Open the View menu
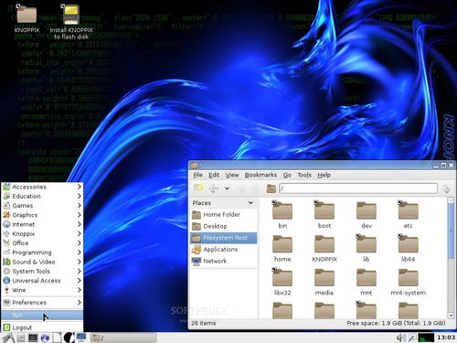The width and height of the screenshot is (457, 343). tap(232, 175)
